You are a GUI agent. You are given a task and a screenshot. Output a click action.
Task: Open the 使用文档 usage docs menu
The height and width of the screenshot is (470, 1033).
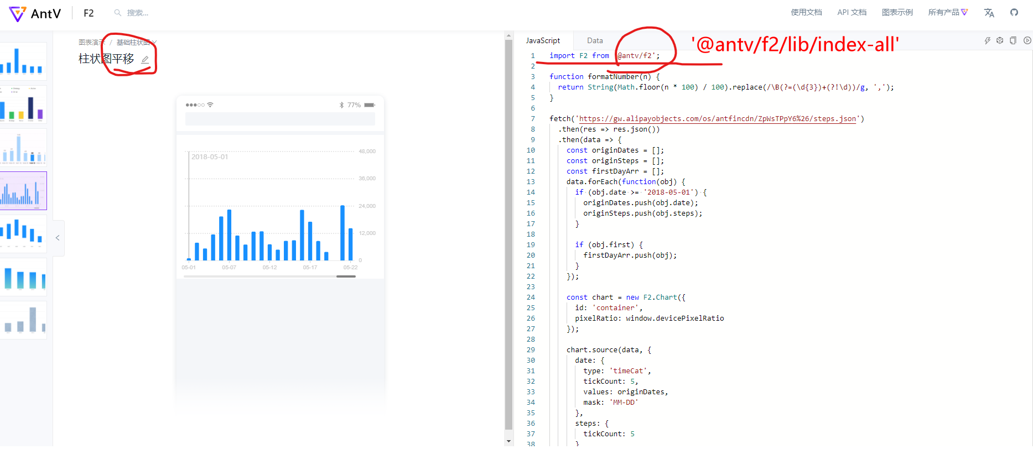click(x=806, y=12)
